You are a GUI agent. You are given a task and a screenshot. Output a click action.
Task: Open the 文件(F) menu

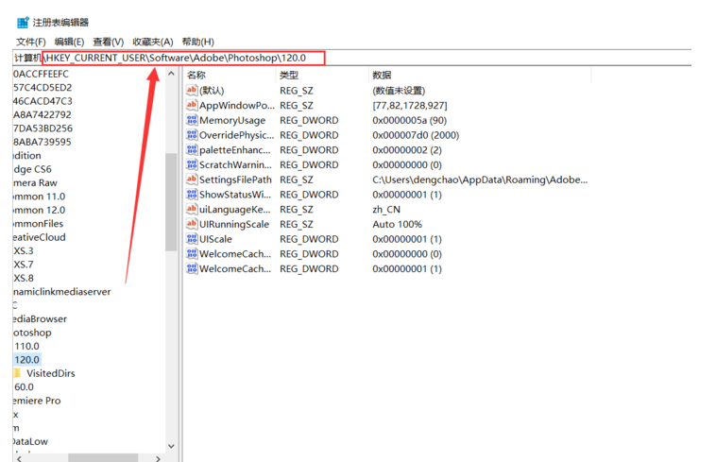pos(31,42)
